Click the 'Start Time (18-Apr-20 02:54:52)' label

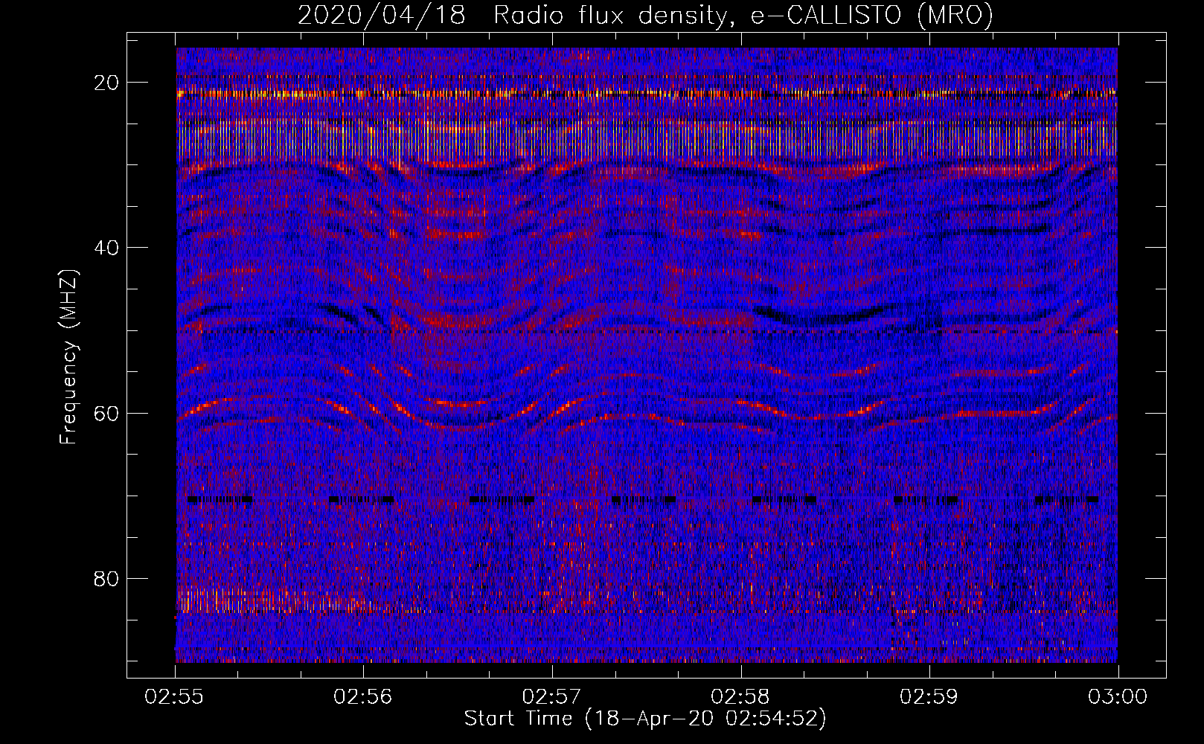tap(645, 719)
